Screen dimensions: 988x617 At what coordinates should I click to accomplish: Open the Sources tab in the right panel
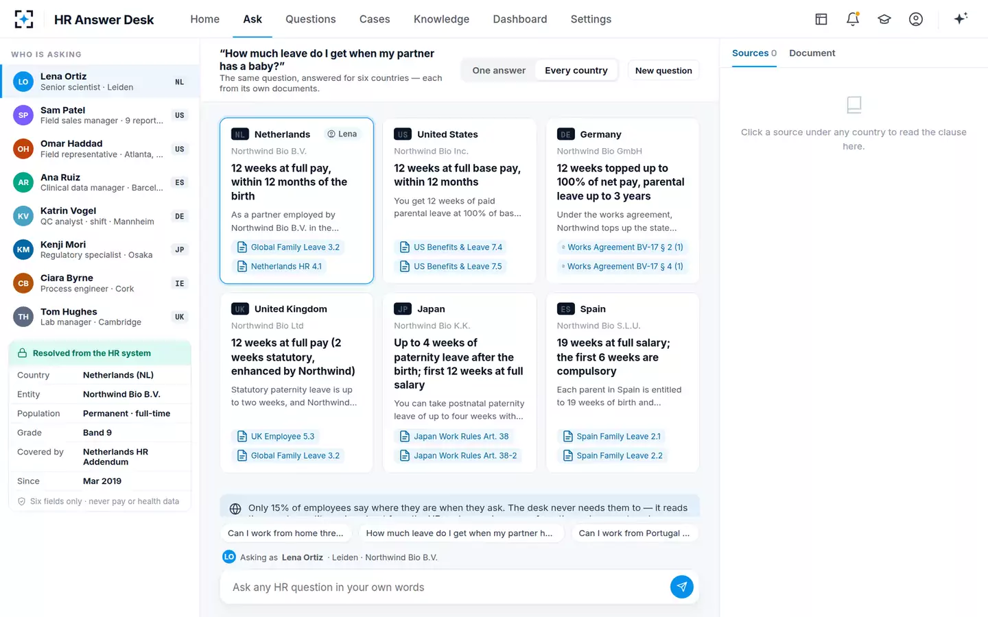754,53
